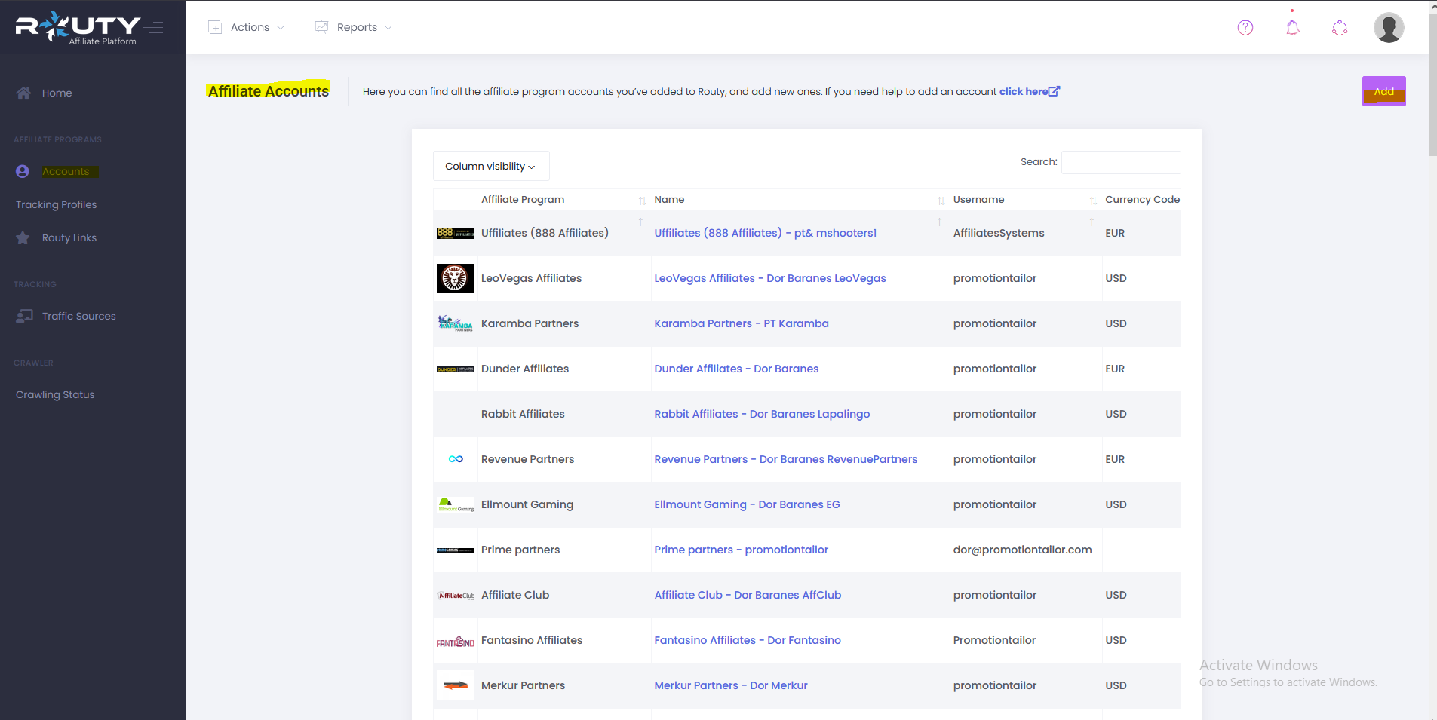Click the Merkur Partners logo
Viewport: 1437px width, 720px height.
pyautogui.click(x=456, y=685)
